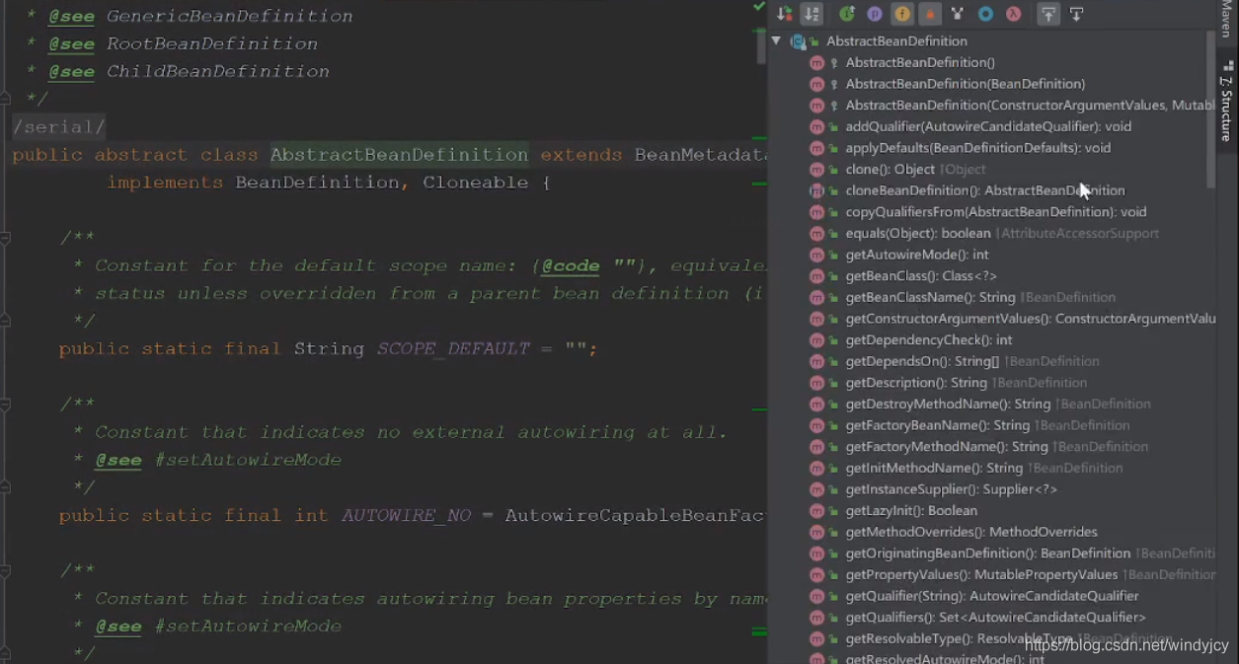The width and height of the screenshot is (1239, 664).
Task: Collapse the SCOPE_DEFAULT Javadoc comment fold
Action: click(5, 238)
